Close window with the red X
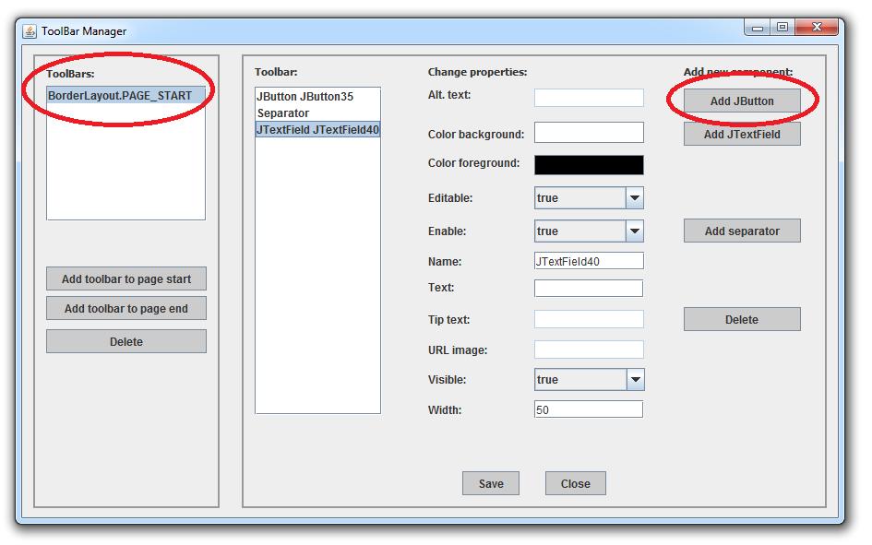The width and height of the screenshot is (872, 545). coord(817,28)
